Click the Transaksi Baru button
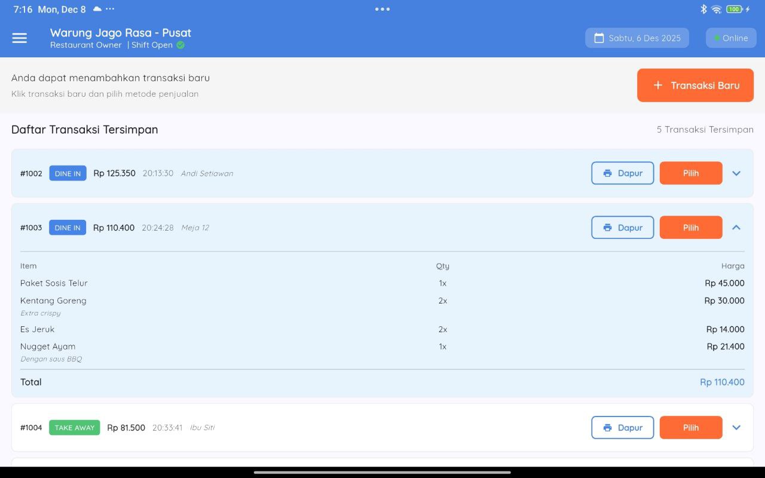This screenshot has width=765, height=478. click(695, 85)
